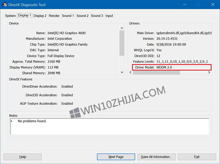The image size is (220, 164).
Task: Click the '112 MB' VRAM value
Action: tap(53, 67)
